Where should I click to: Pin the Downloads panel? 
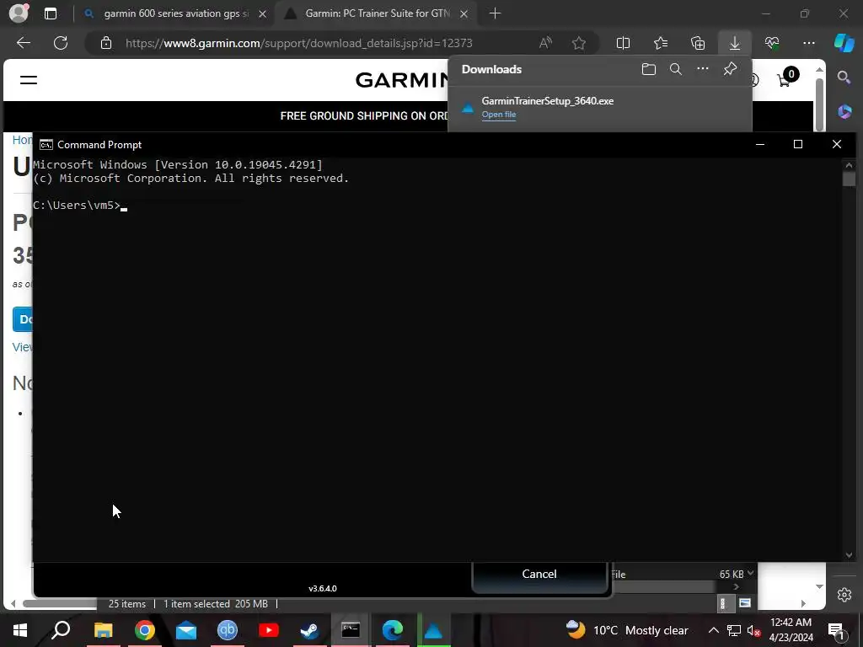(x=730, y=69)
